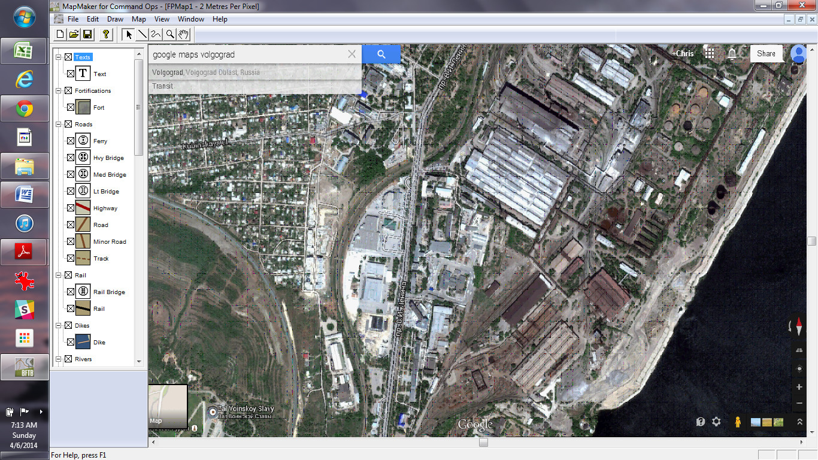Clear the map search box with X

(x=352, y=54)
